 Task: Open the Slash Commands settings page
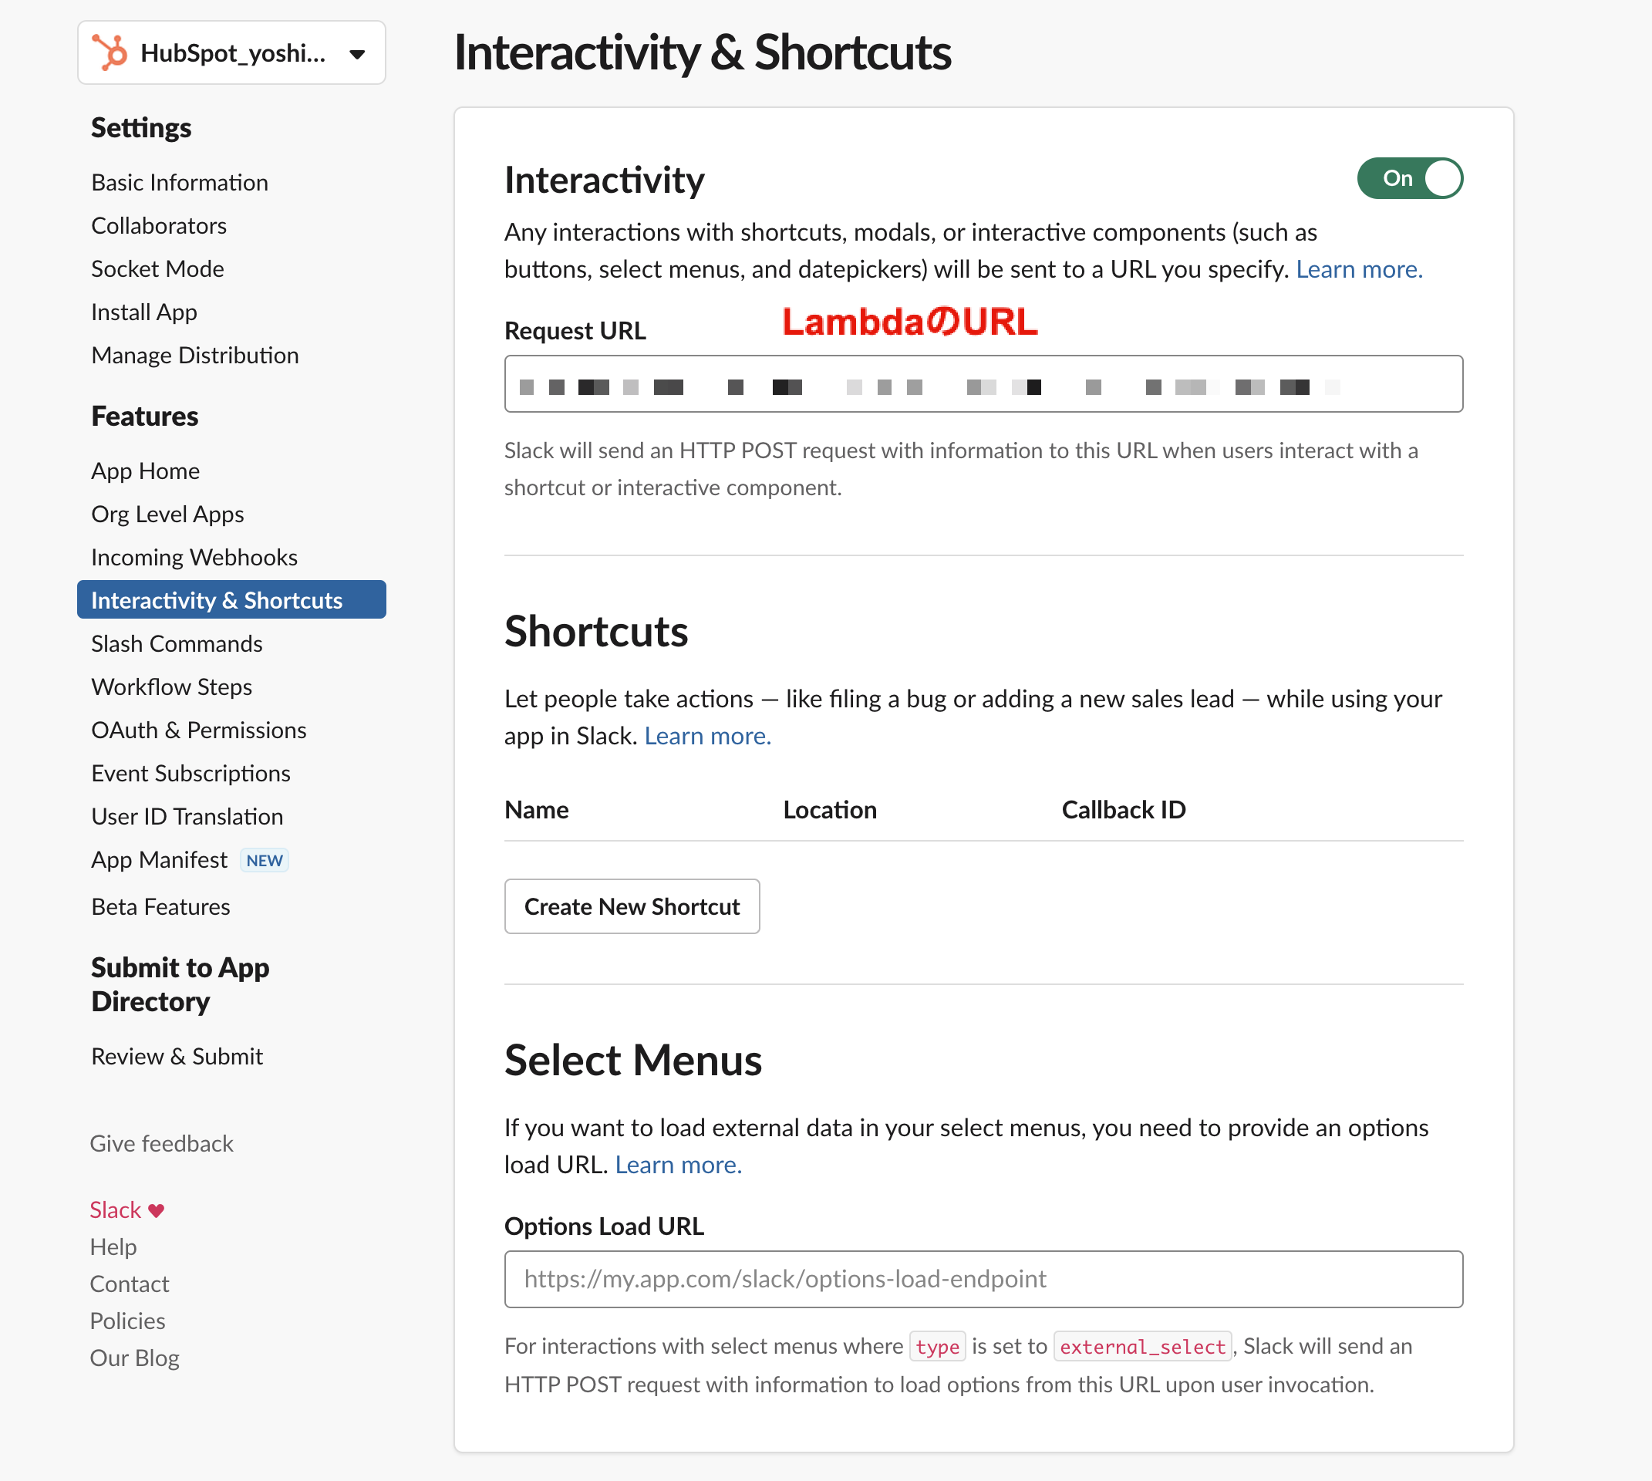pyautogui.click(x=176, y=643)
